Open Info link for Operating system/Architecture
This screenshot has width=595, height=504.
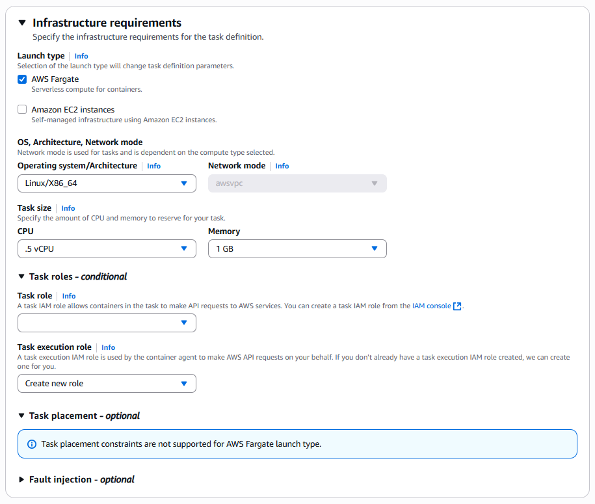coord(153,166)
